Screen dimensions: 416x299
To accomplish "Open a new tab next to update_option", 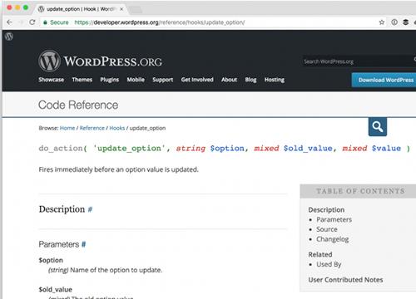I will pos(136,10).
